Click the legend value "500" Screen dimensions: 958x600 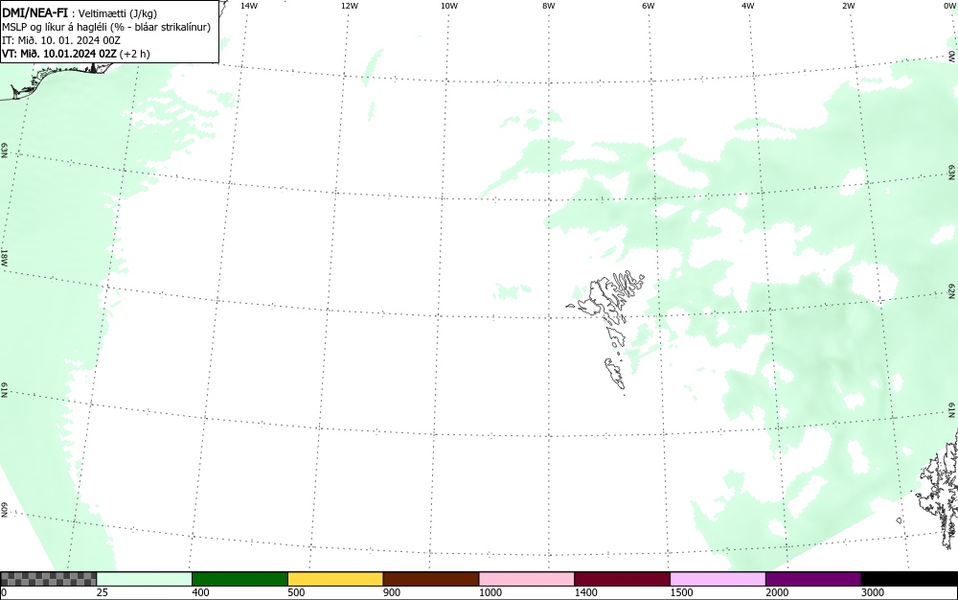pos(296,592)
